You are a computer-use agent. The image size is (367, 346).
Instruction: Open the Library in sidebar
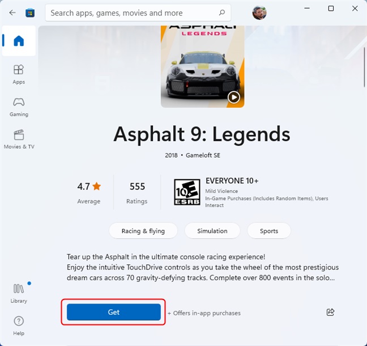pos(19,293)
